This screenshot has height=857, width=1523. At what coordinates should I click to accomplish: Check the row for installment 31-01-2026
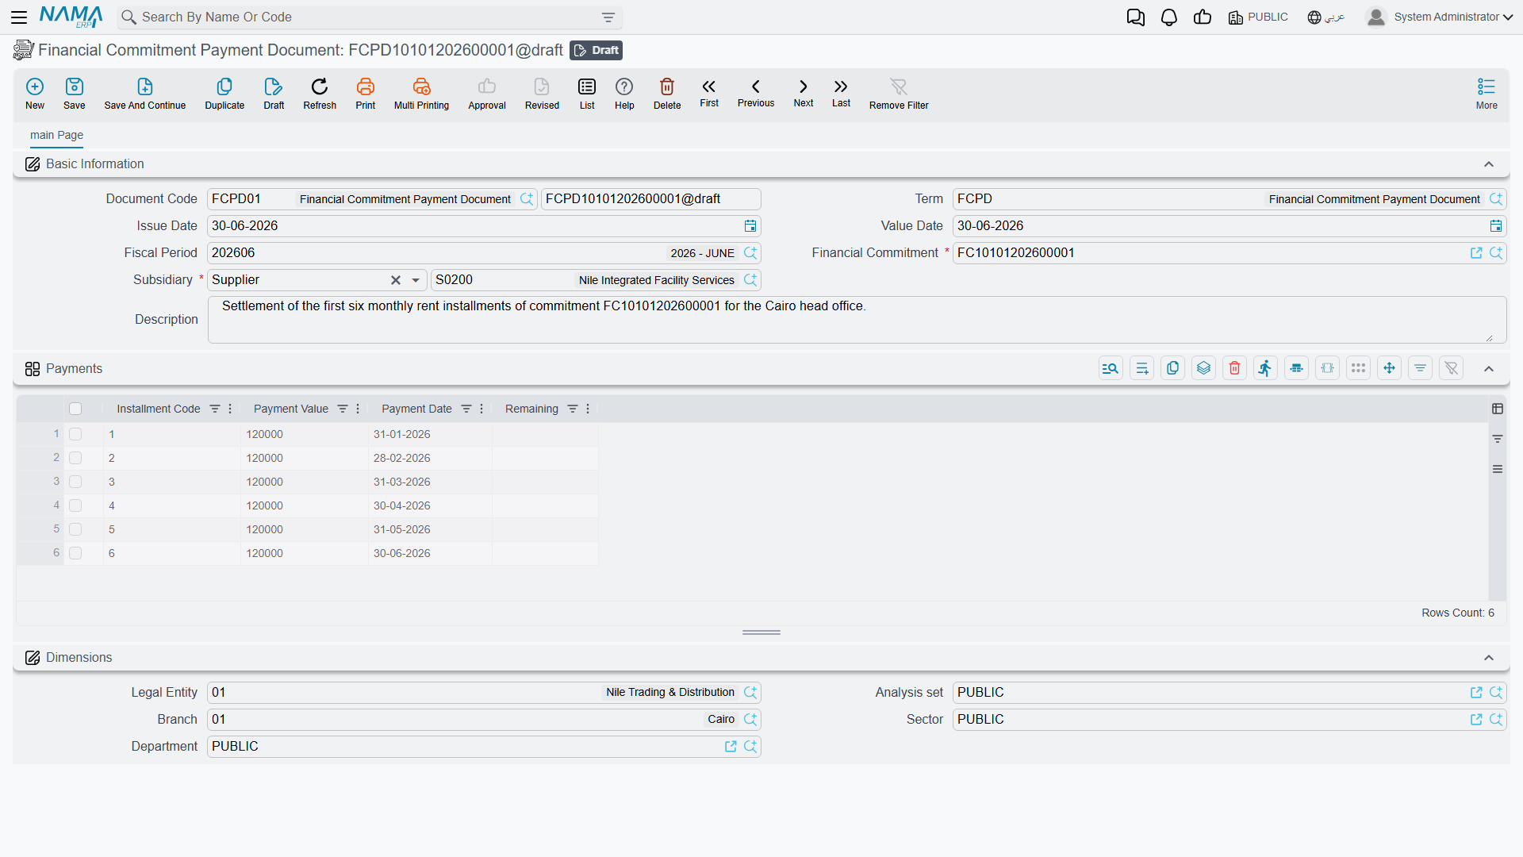click(x=75, y=434)
